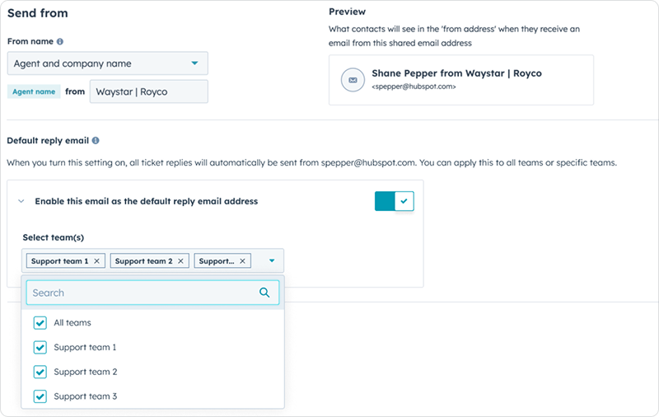This screenshot has width=659, height=417.
Task: Uncheck the Support team 2 checkbox
Action: [40, 372]
